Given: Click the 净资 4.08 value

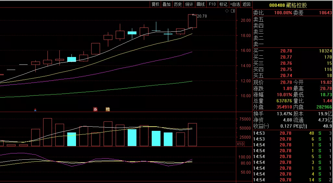Looking at the screenshot, I should [x=288, y=120].
